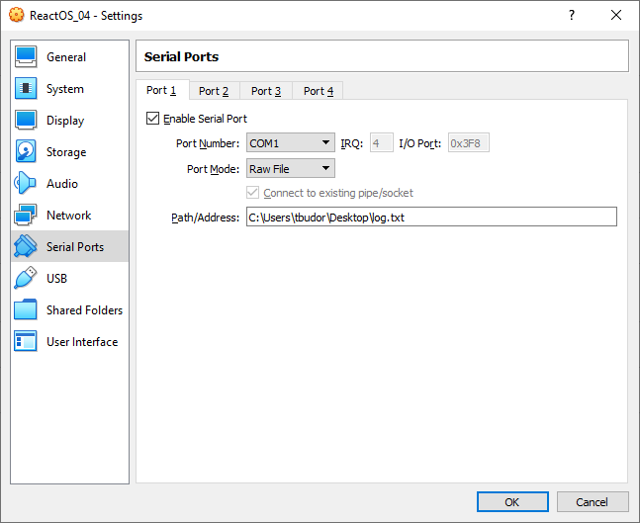Switch to the Port 2 tab
The width and height of the screenshot is (640, 523).
point(214,91)
